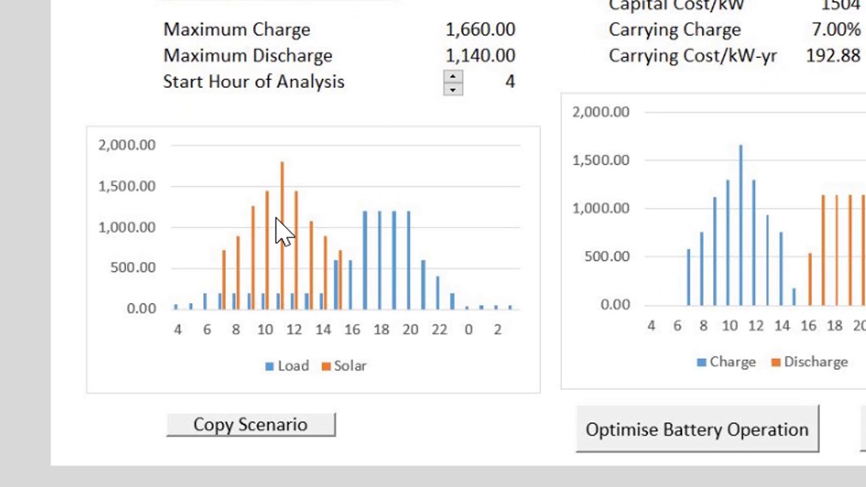The height and width of the screenshot is (487, 866).
Task: Pick the orange Discharge legend swatch
Action: 775,363
